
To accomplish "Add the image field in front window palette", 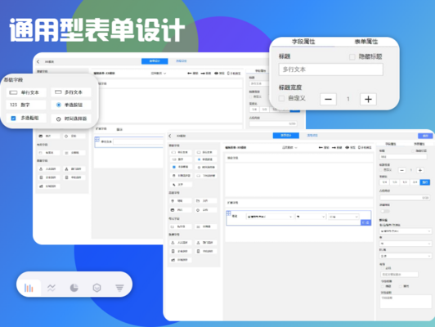I will pyautogui.click(x=181, y=210).
